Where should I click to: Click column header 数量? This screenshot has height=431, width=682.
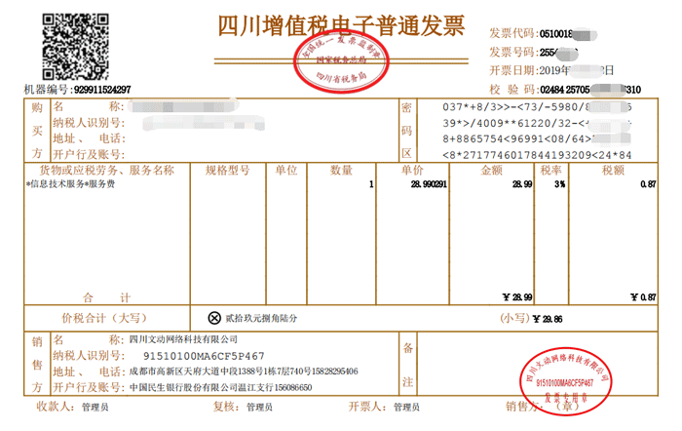click(x=341, y=171)
